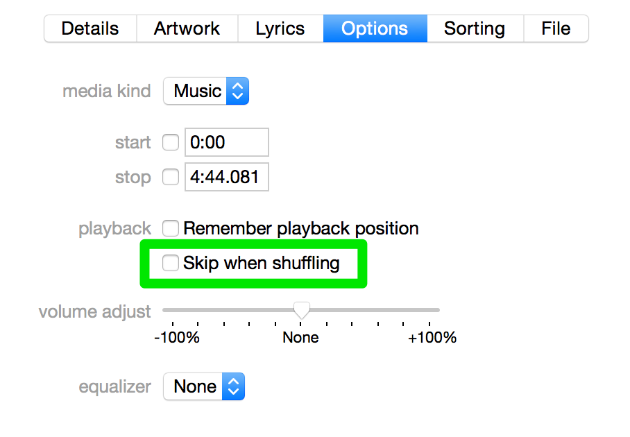Enable the stop time checkbox

(x=171, y=178)
